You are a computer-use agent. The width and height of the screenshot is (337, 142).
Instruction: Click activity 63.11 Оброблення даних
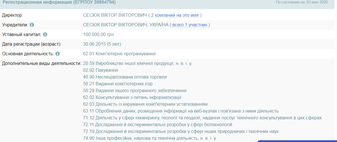coord(181,111)
